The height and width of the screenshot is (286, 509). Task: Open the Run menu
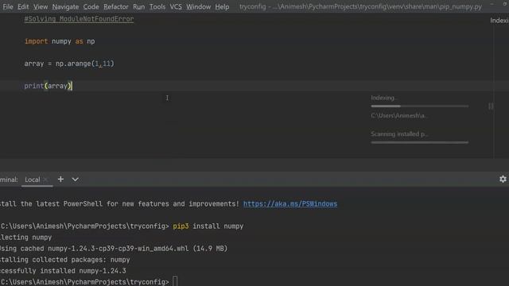(x=138, y=6)
